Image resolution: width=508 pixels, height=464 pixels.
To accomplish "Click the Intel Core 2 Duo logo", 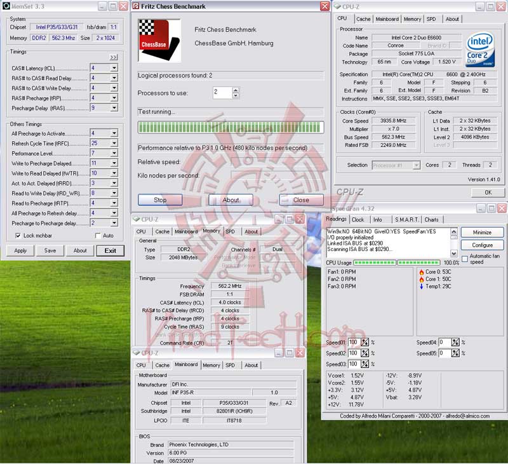I will tap(480, 49).
